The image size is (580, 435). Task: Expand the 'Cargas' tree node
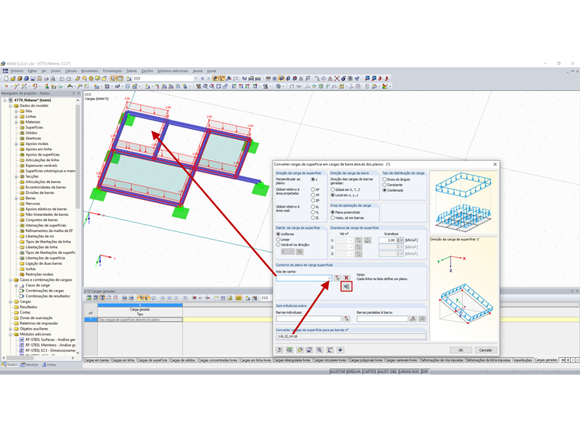11,302
